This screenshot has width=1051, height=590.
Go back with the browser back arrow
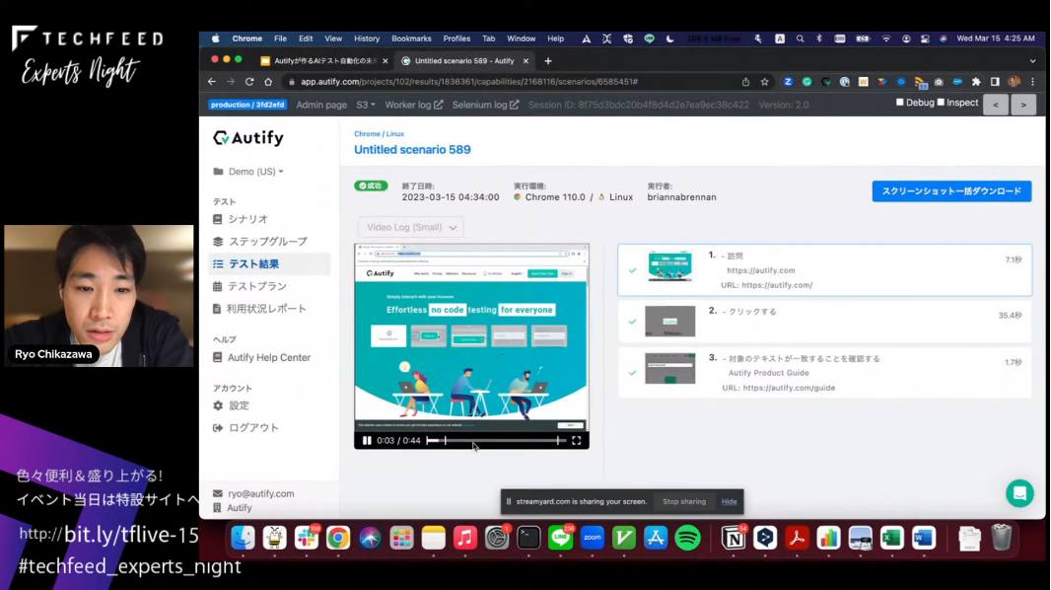coord(212,82)
